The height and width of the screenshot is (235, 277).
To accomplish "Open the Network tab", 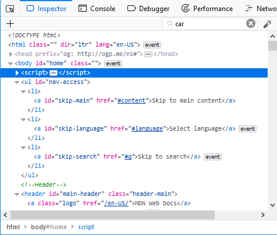I will click(261, 9).
